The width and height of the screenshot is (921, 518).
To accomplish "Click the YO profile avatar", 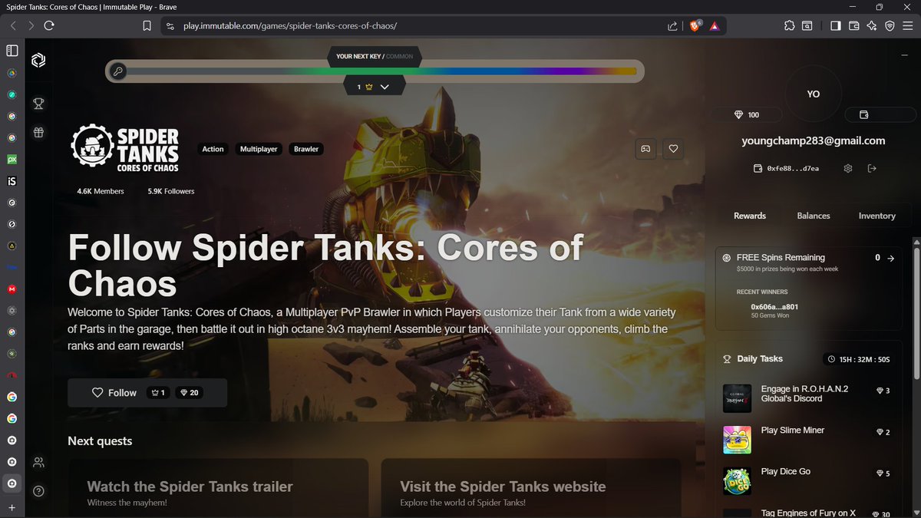I will [814, 94].
